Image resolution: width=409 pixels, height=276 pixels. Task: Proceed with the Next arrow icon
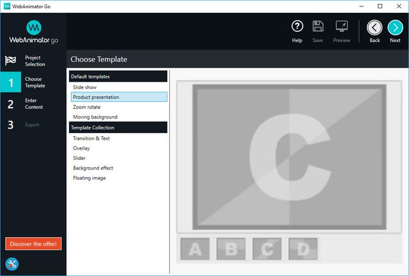point(395,27)
